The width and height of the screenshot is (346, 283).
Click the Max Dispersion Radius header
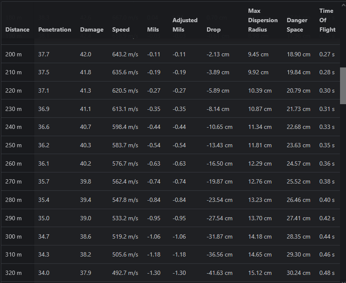263,20
